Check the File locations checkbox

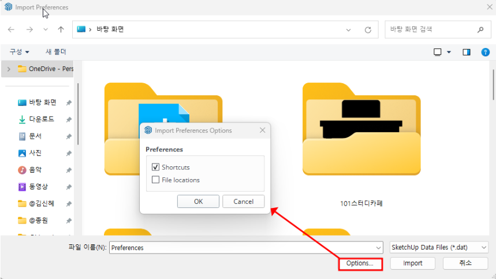[x=155, y=180]
